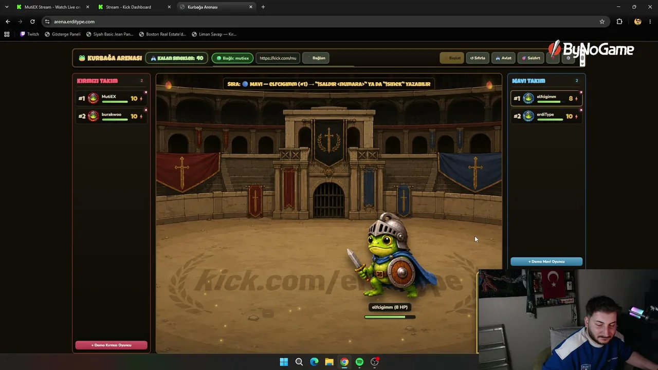
Task: Remove erdiType from the blue team
Action: coord(581,110)
